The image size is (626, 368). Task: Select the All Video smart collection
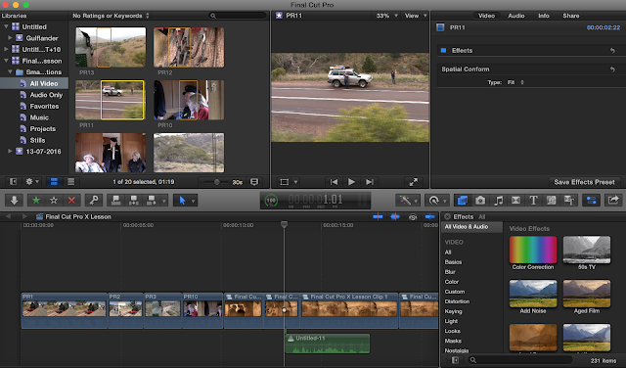coord(34,83)
